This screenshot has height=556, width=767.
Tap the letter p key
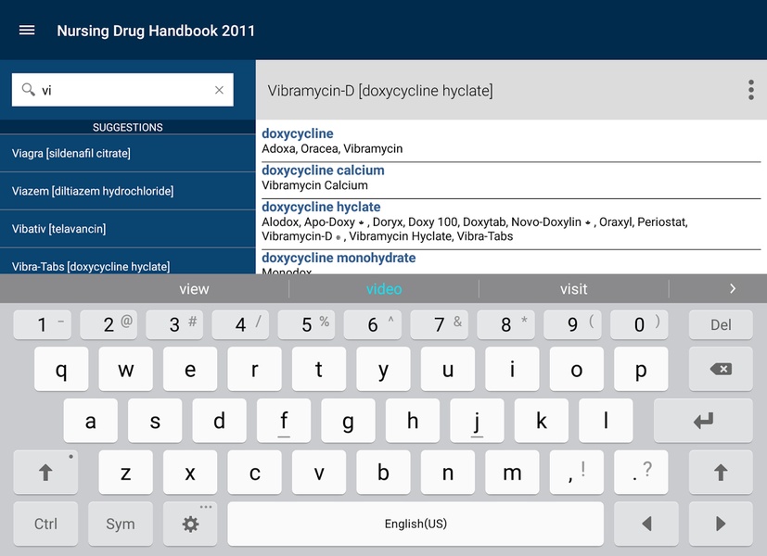[x=641, y=369]
